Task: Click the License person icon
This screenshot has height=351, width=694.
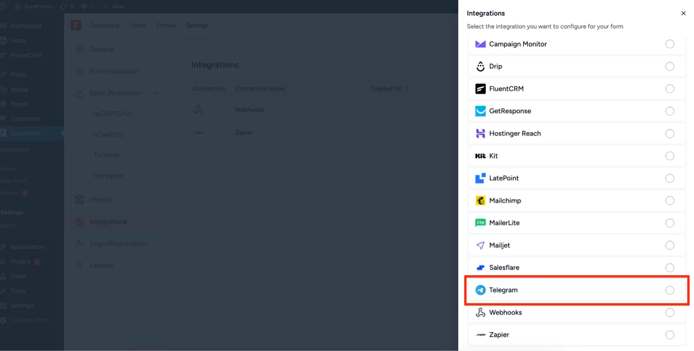Action: (x=80, y=266)
